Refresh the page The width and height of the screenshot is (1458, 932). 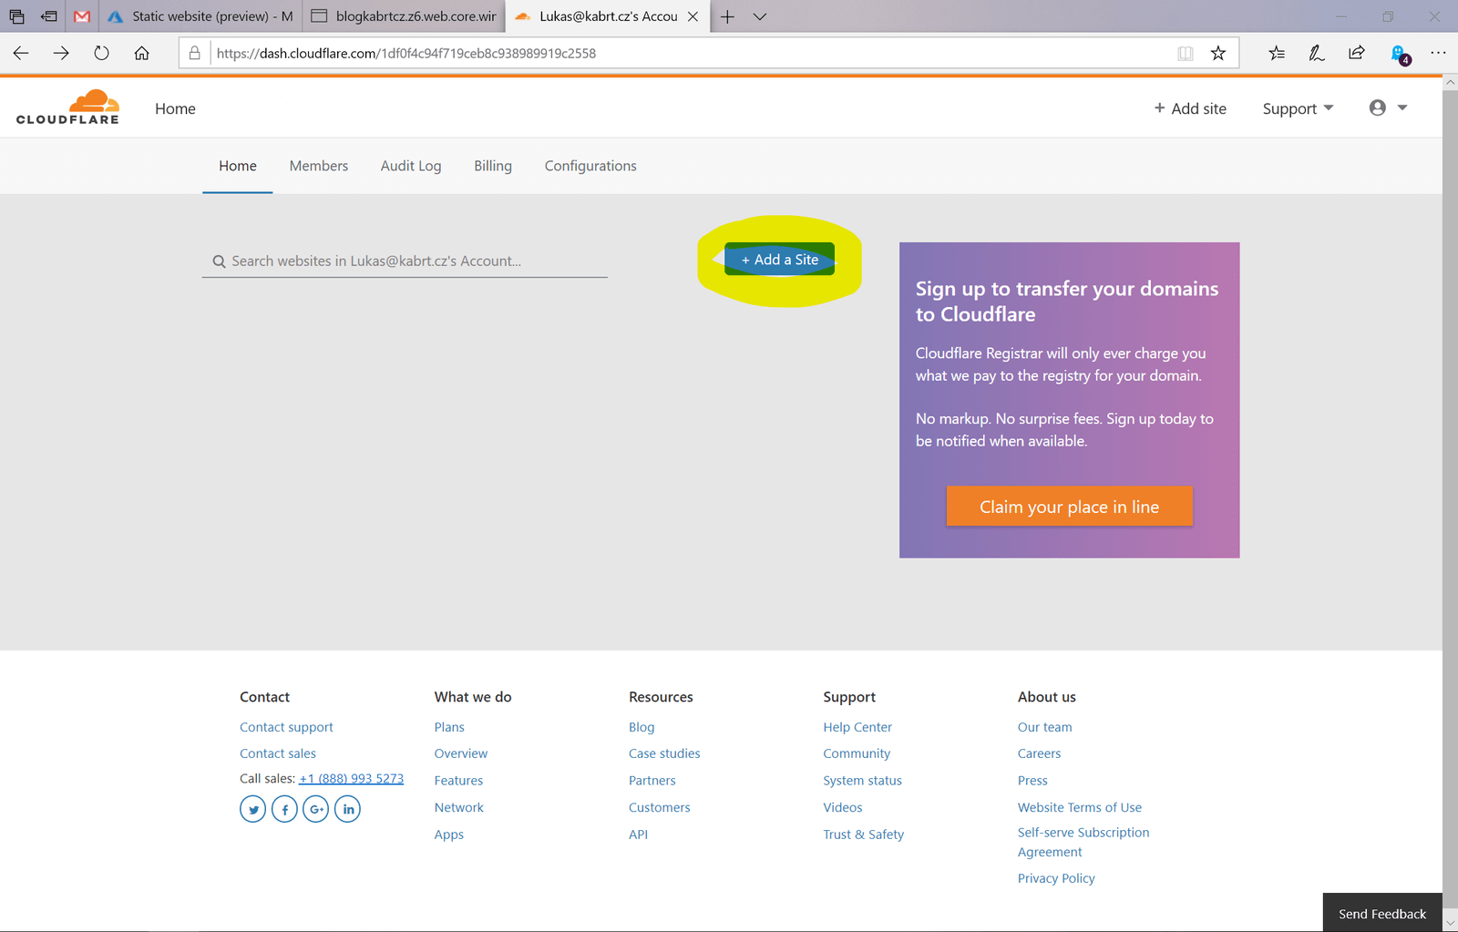point(101,53)
